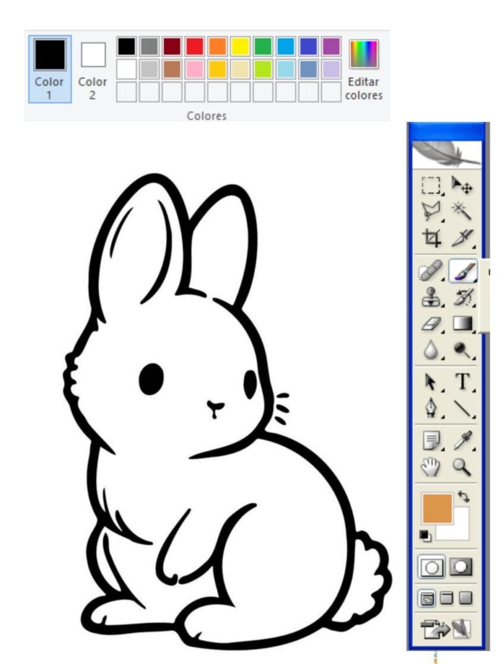Open the white background color picker
This screenshot has width=498, height=664.
pyautogui.click(x=461, y=532)
